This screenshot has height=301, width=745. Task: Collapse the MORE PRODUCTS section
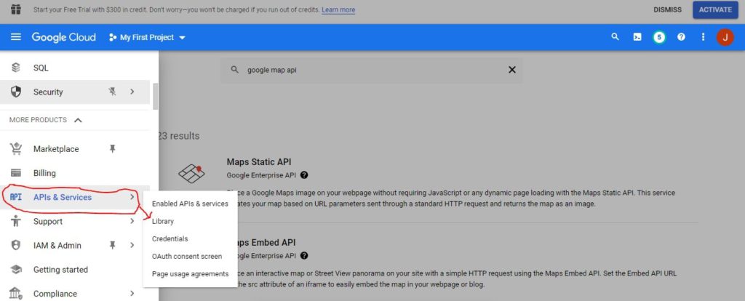point(79,120)
